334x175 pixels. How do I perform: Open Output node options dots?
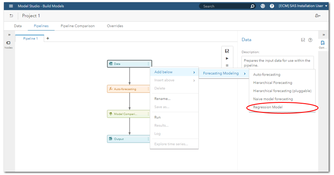coord(148,139)
